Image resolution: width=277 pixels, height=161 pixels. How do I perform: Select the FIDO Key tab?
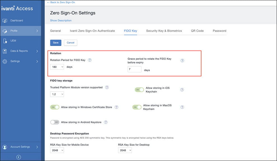pos(131,31)
